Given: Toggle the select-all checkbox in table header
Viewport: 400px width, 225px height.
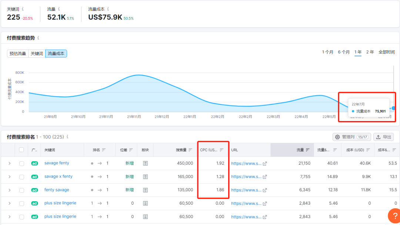Looking at the screenshot, I should pyautogui.click(x=21, y=150).
